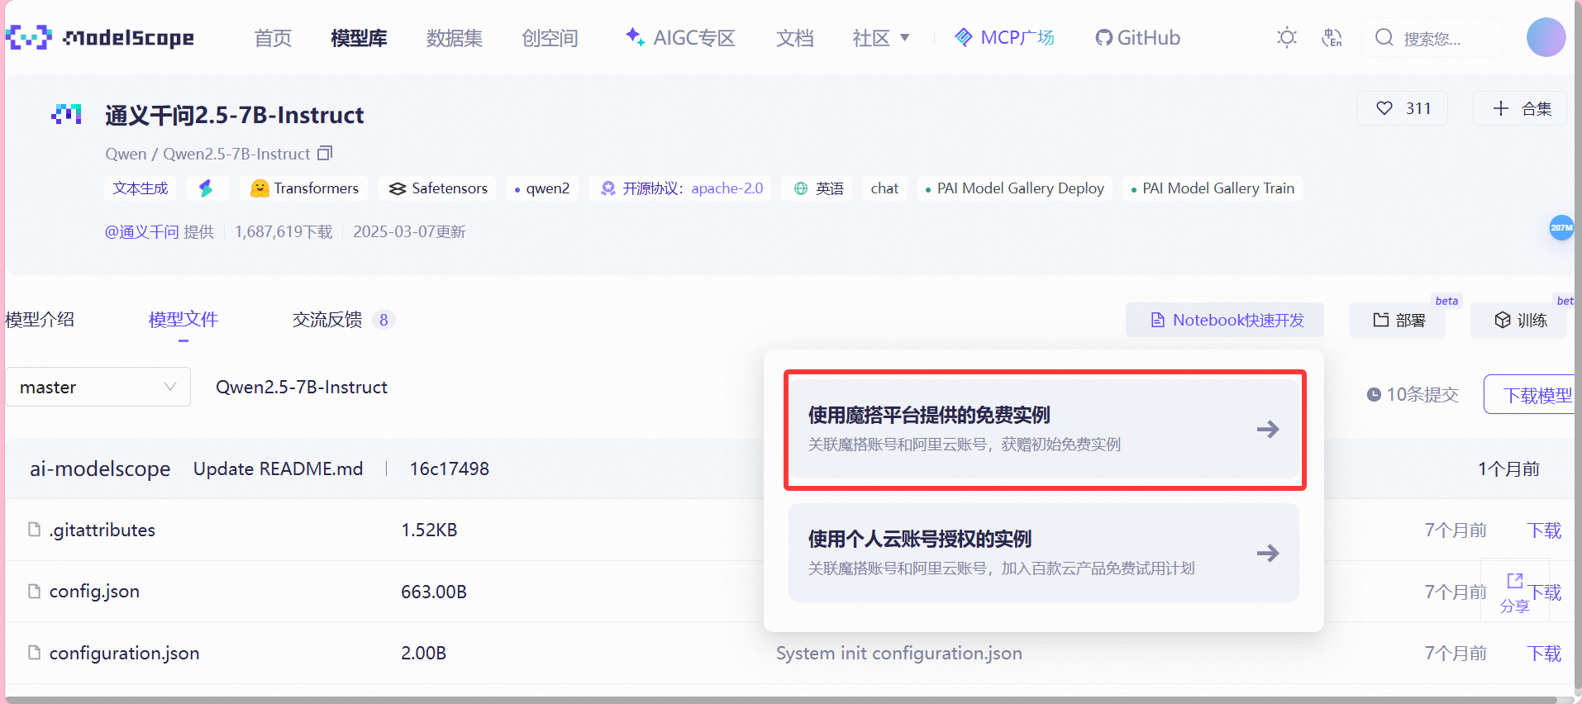Open @通义千问 provider link

click(141, 231)
